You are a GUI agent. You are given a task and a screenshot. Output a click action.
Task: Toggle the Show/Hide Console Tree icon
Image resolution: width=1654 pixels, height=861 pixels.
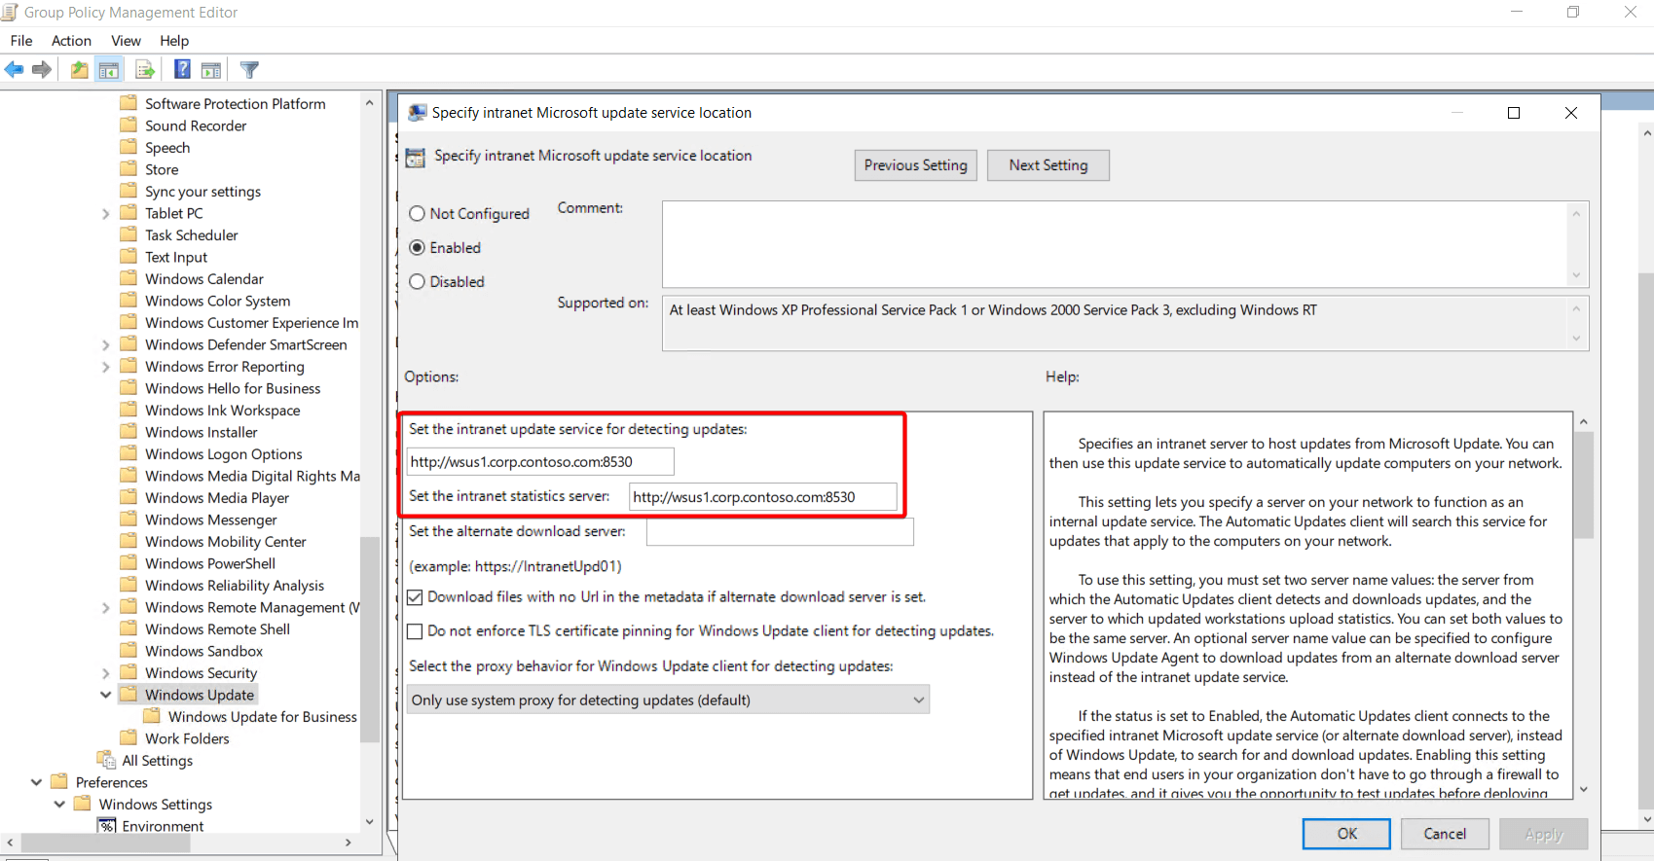click(109, 70)
